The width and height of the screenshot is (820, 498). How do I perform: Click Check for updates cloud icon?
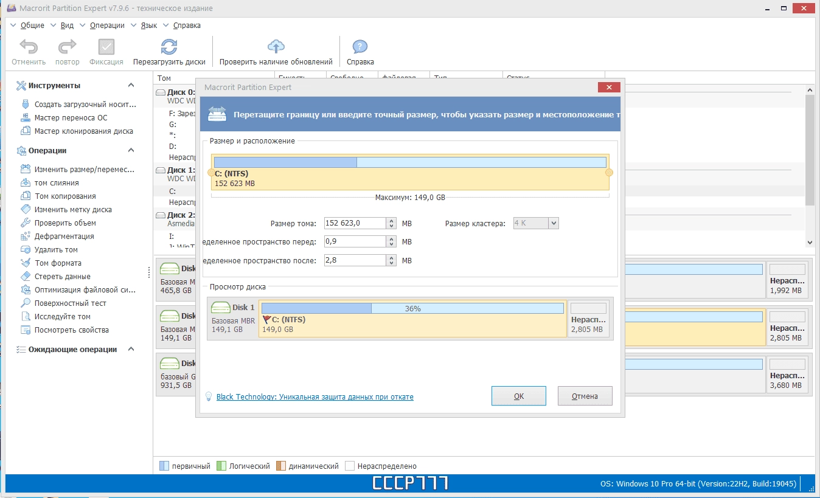pos(276,47)
